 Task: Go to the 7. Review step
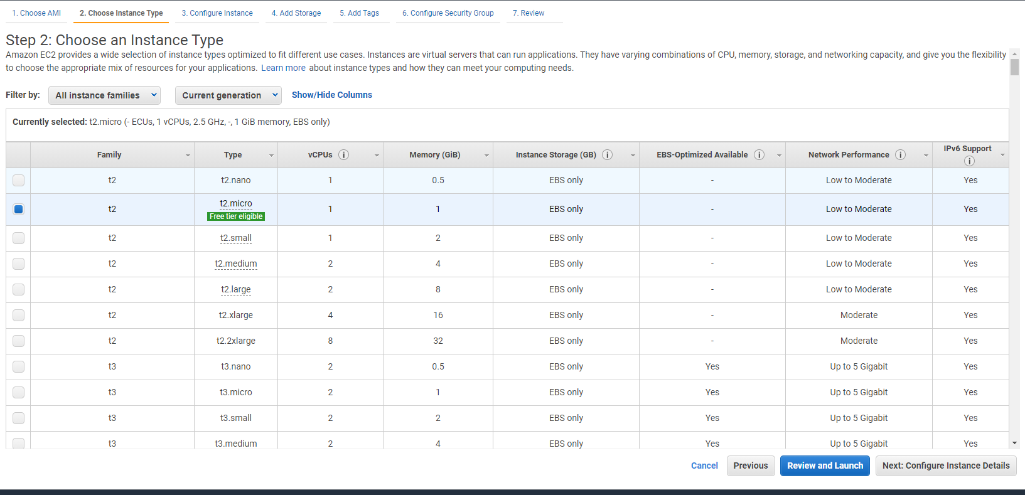pyautogui.click(x=529, y=13)
